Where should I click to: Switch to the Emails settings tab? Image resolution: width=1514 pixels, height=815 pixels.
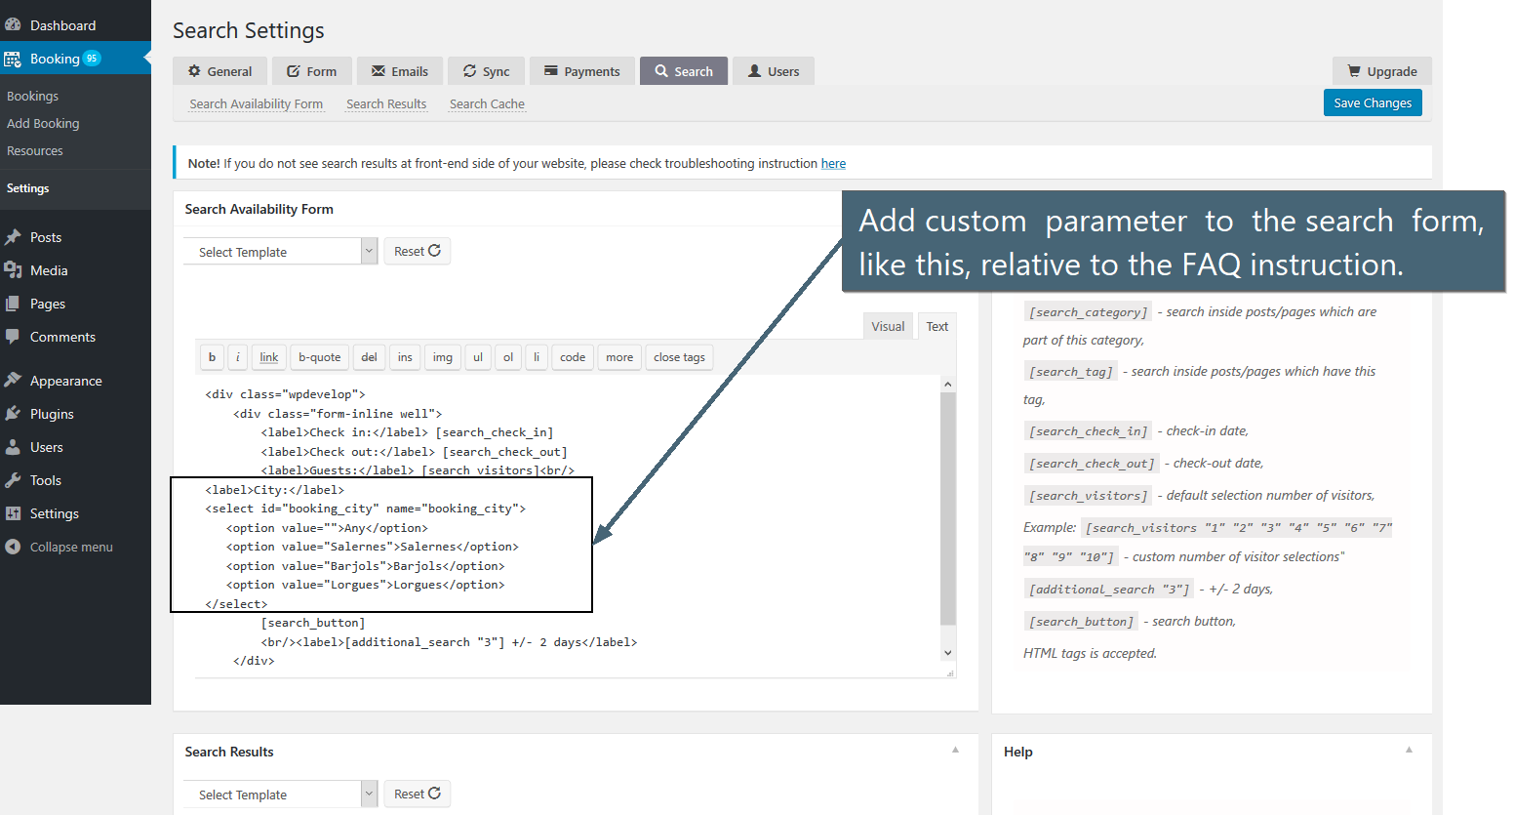400,71
